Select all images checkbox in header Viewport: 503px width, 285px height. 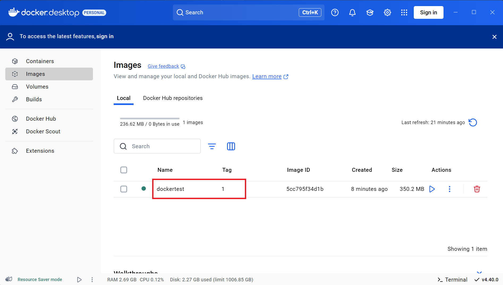(124, 170)
